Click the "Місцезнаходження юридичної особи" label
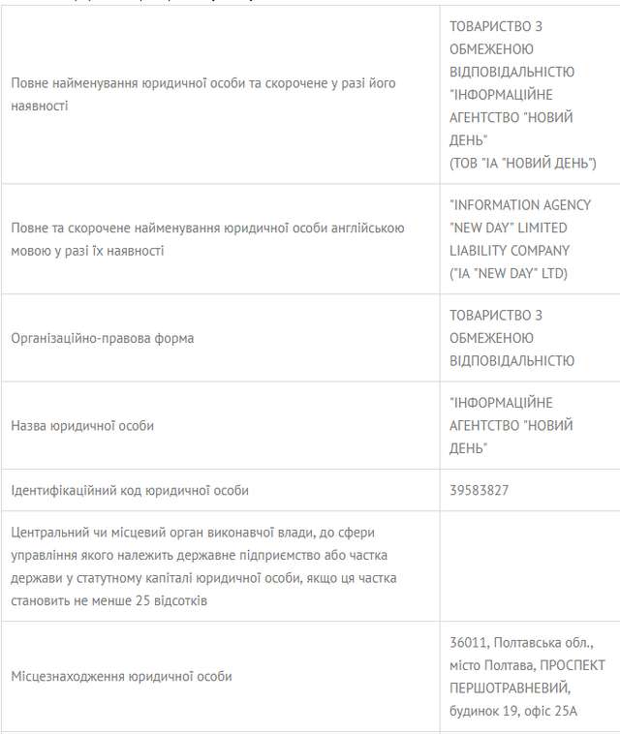Viewport: 620px width, 734px height. click(121, 676)
